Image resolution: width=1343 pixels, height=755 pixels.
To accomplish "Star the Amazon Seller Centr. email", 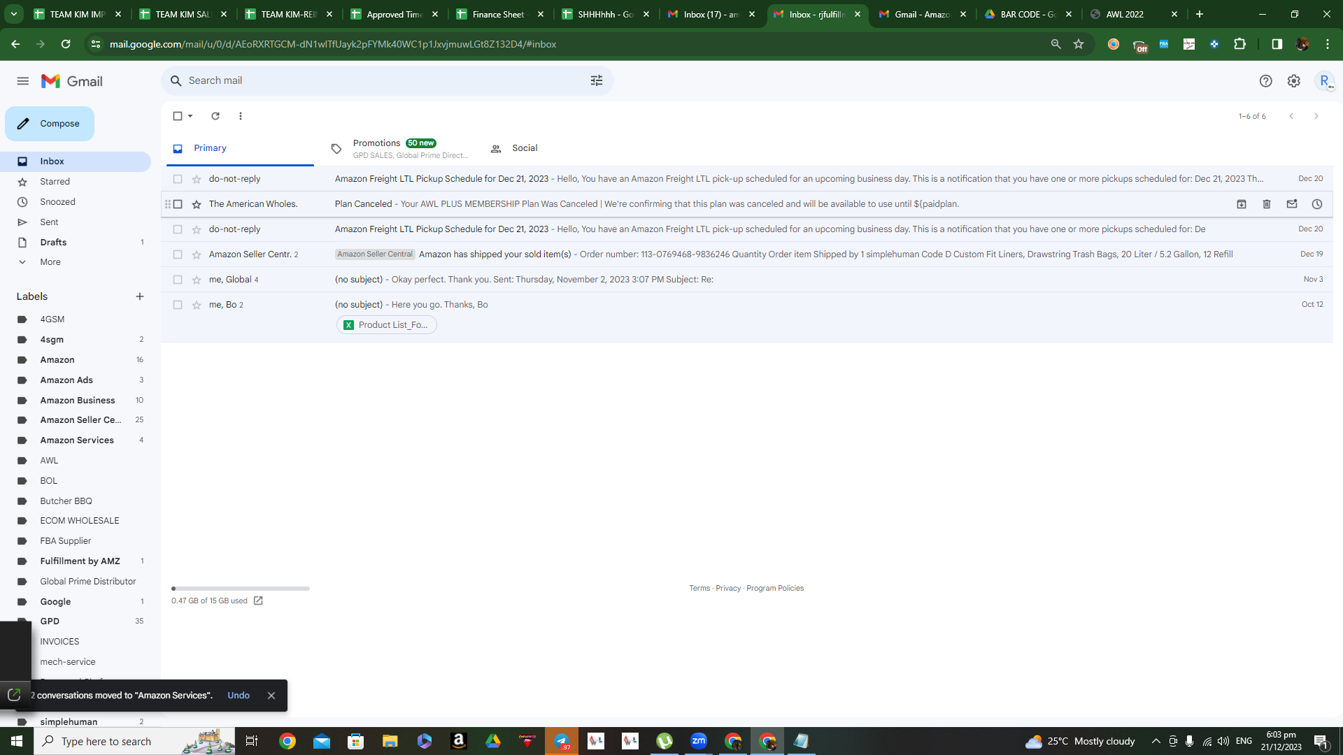I will click(x=197, y=254).
